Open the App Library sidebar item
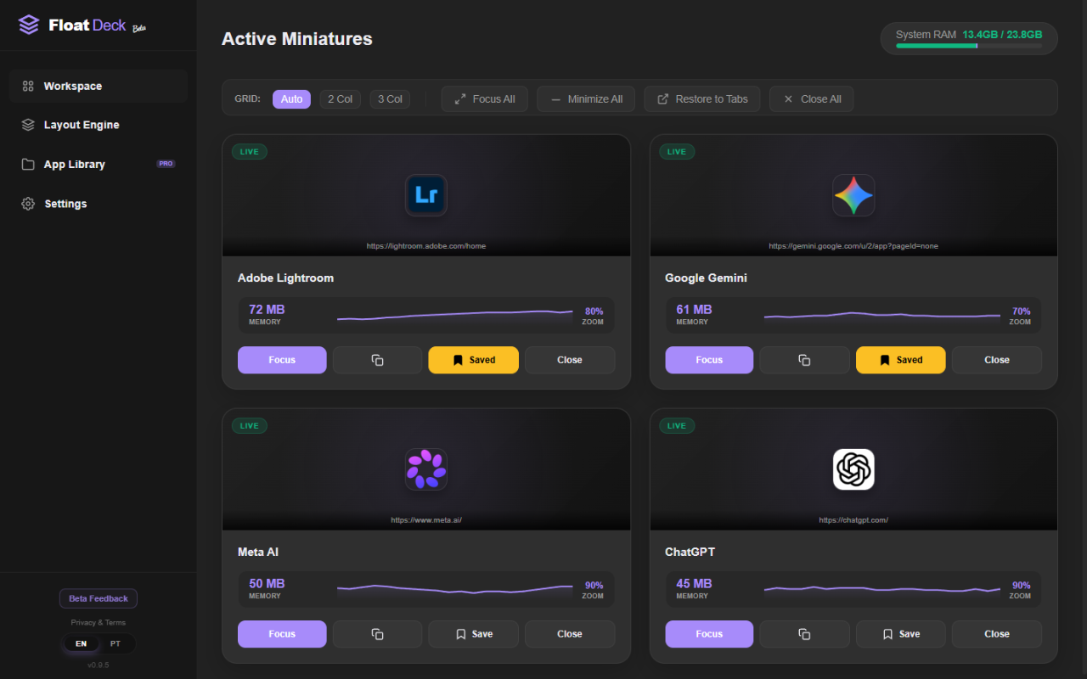This screenshot has height=679, width=1087. tap(99, 164)
